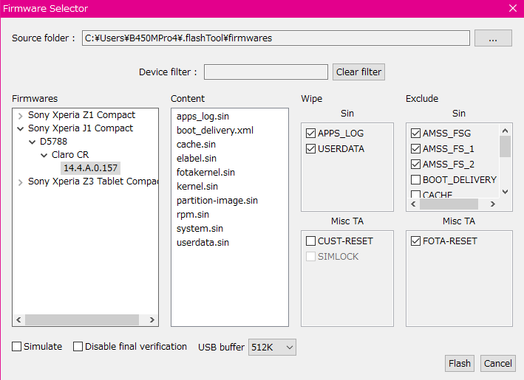Close the Firmware Selector window

click(x=513, y=8)
